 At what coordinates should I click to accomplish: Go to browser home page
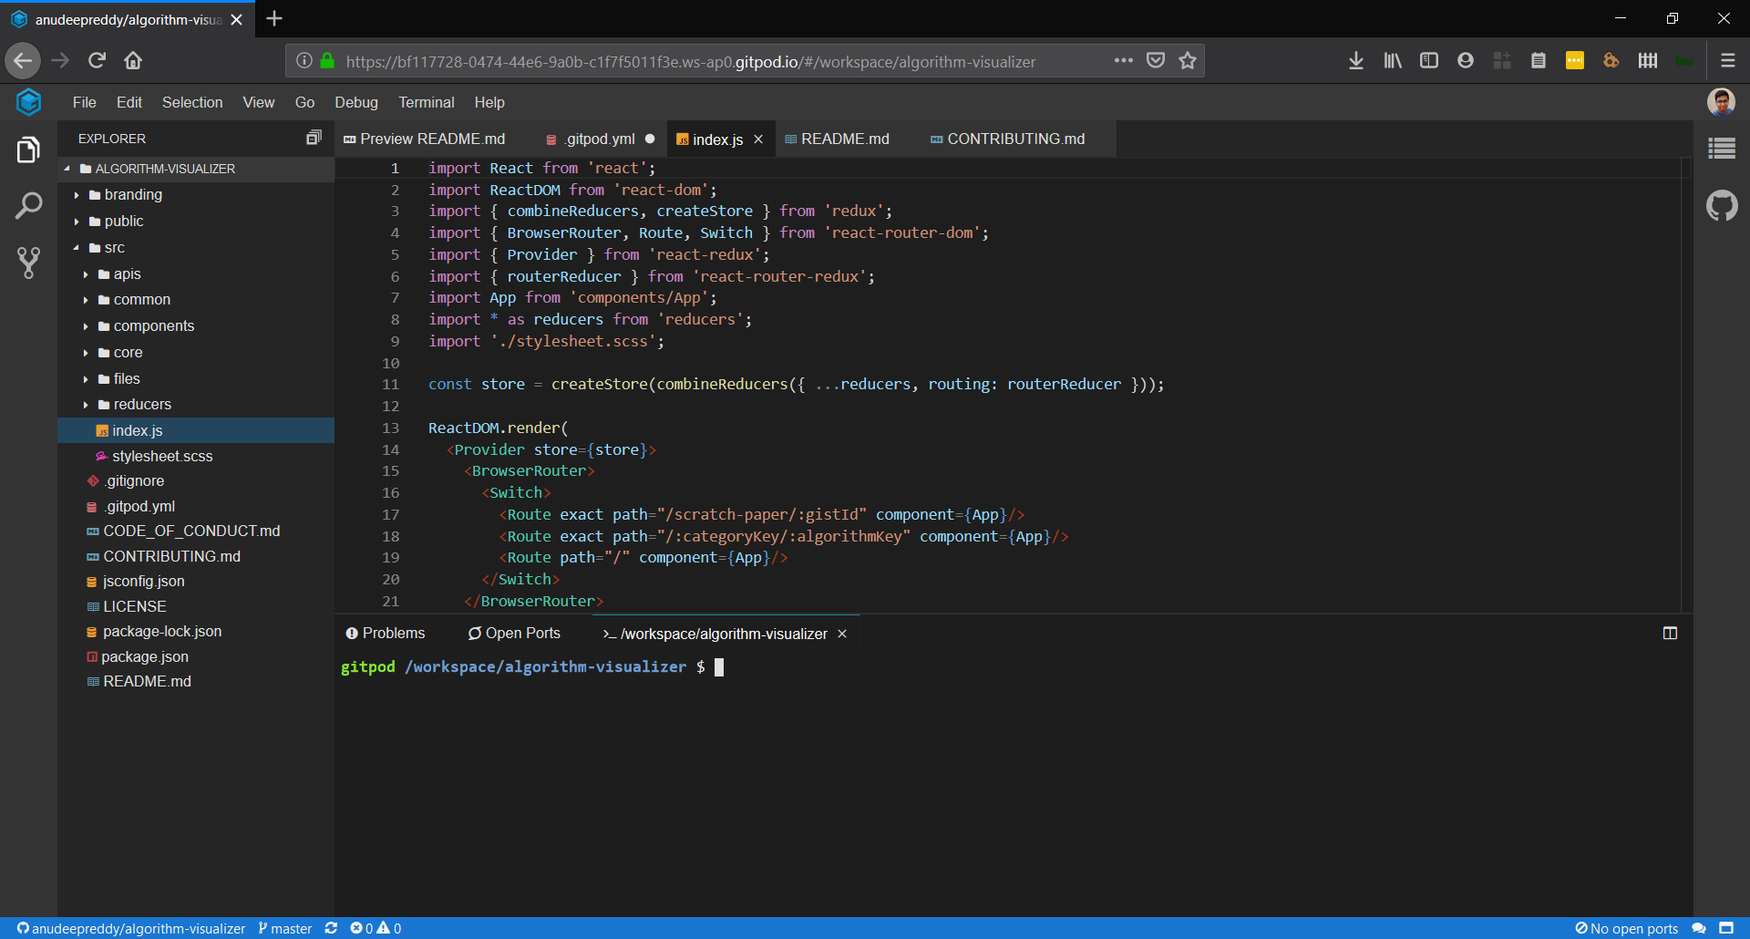133,60
